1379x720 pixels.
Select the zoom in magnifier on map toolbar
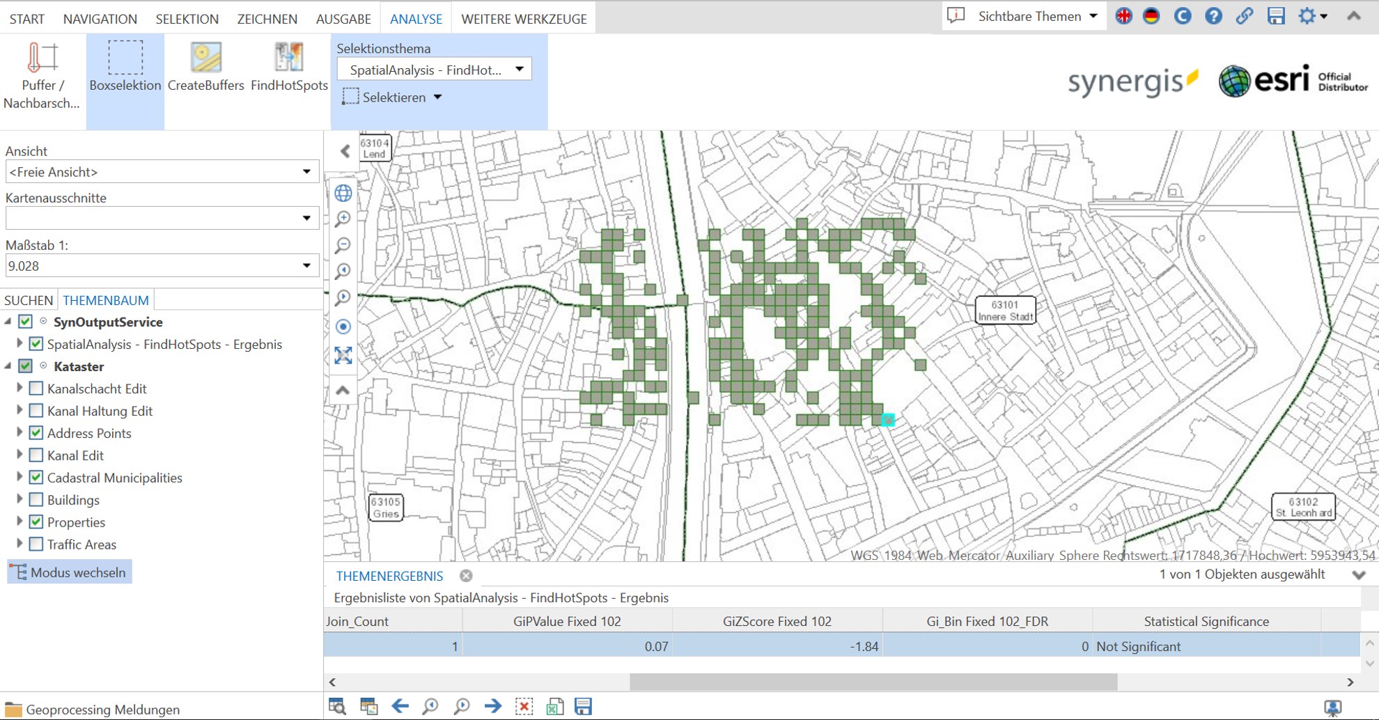pos(343,219)
